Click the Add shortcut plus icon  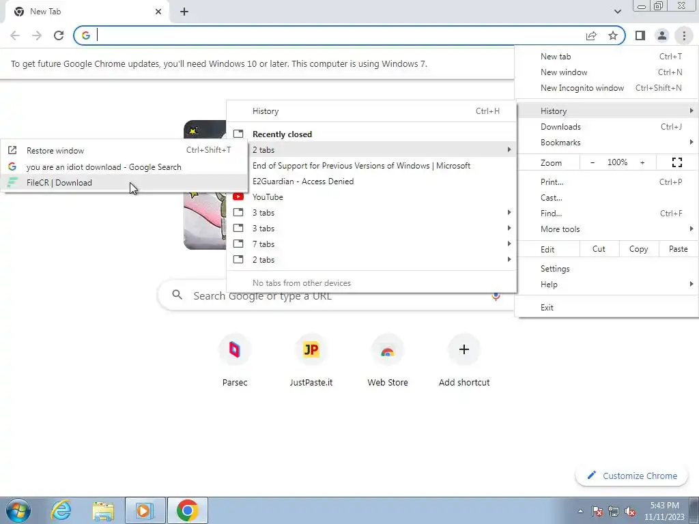[x=464, y=349]
